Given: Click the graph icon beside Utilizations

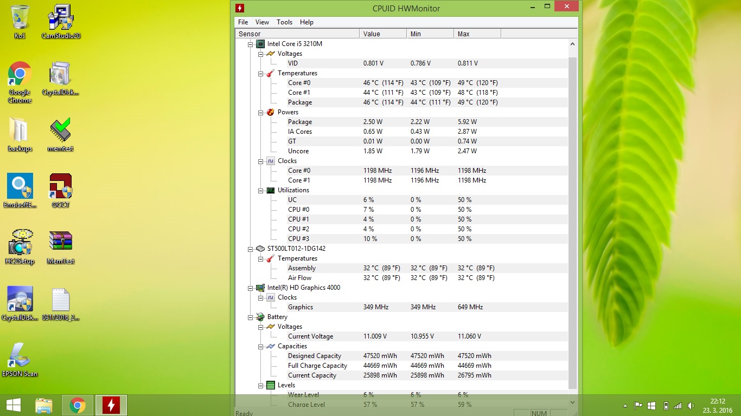Looking at the screenshot, I should point(271,190).
